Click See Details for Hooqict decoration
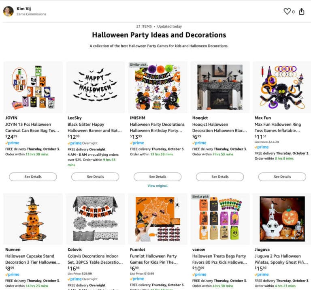 coord(220,177)
